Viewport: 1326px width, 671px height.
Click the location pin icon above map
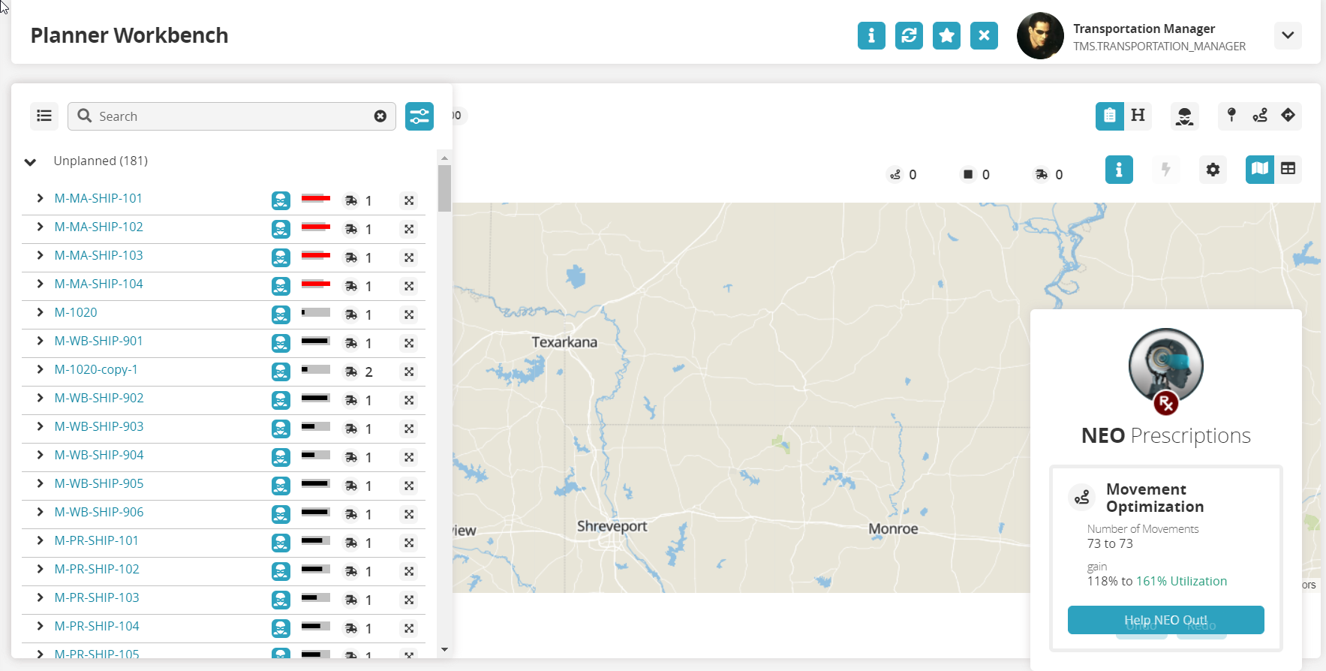[x=1231, y=115]
